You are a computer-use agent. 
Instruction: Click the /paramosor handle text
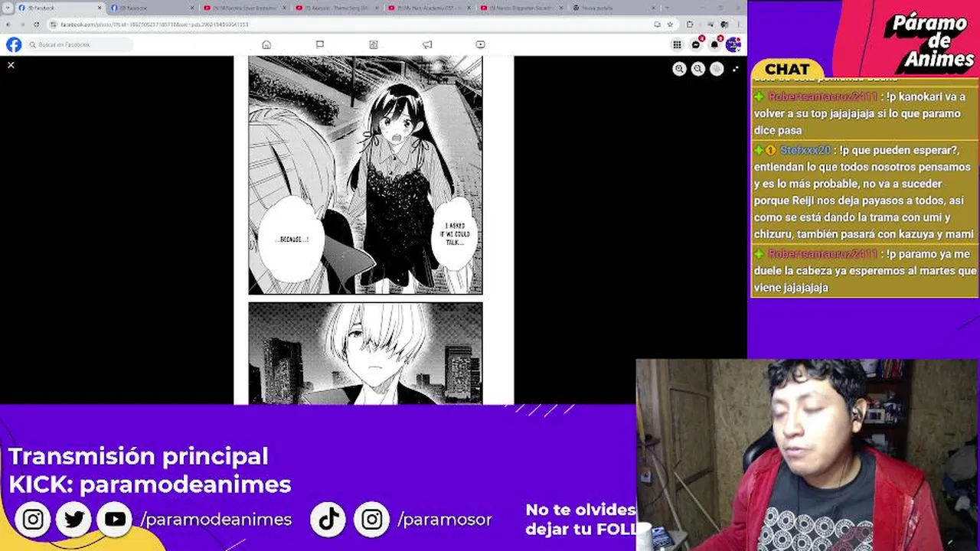coord(445,519)
